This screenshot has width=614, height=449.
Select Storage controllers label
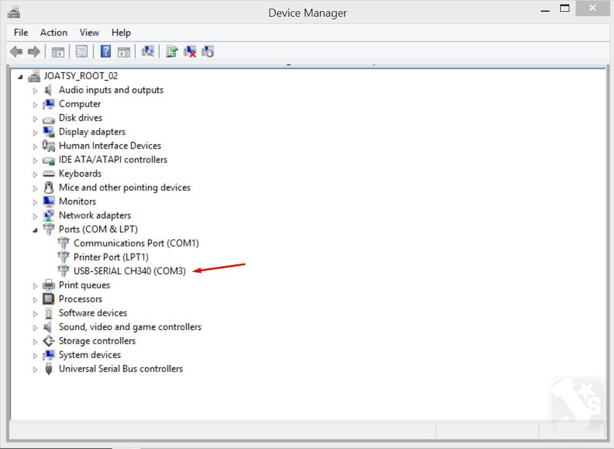coord(97,341)
